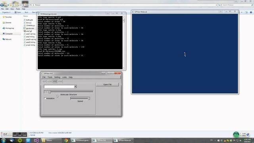Screen dimensions: 254x143
Task: Open Explorer Edit menu
Action: tap(7, 9)
